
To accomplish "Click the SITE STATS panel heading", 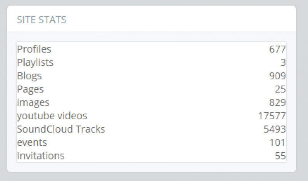I will point(42,20).
